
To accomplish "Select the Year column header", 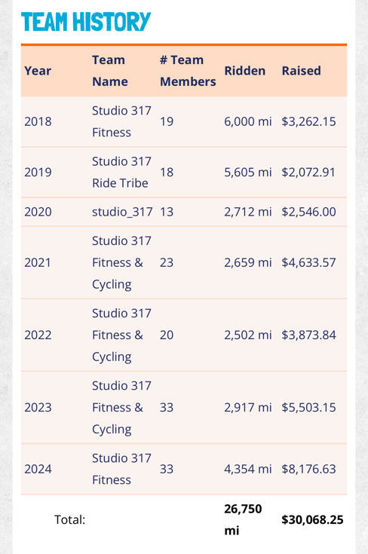I will [38, 71].
